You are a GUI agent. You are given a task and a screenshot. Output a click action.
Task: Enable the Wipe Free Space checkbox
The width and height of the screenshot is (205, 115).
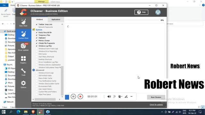(37, 95)
